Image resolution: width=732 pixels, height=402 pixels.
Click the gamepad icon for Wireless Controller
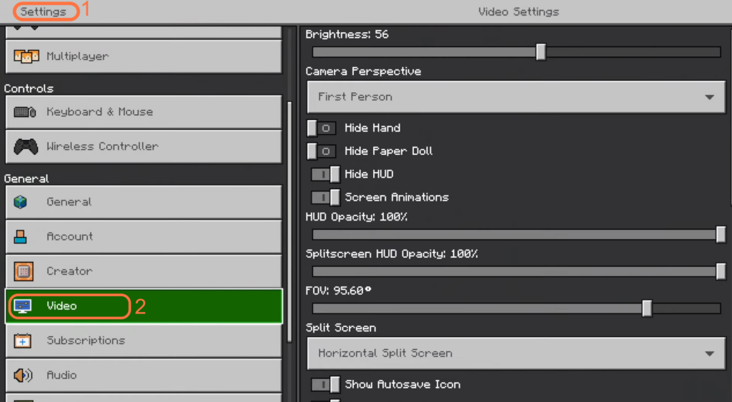(x=26, y=146)
